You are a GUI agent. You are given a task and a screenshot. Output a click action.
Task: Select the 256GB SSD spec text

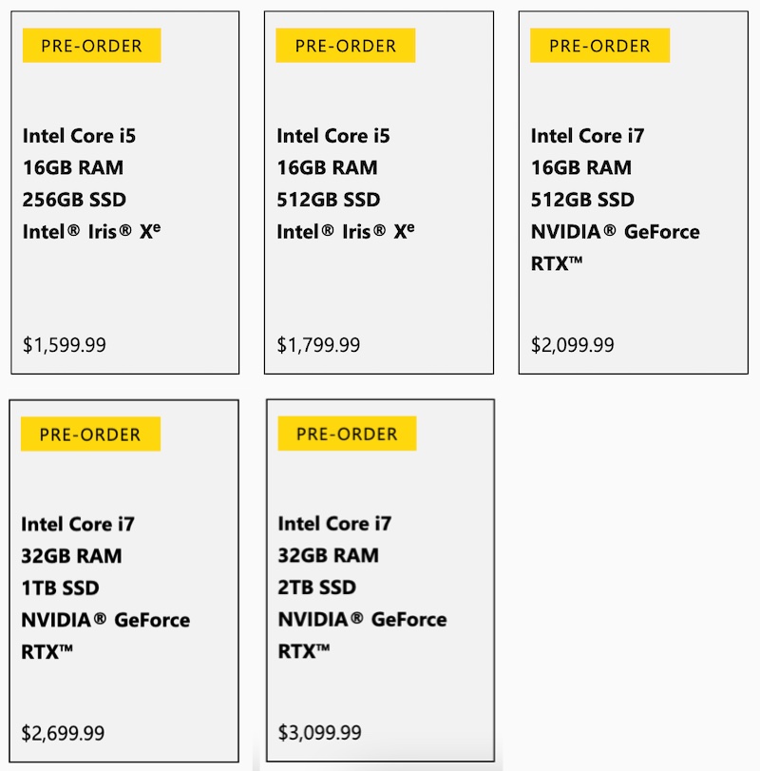[x=74, y=200]
